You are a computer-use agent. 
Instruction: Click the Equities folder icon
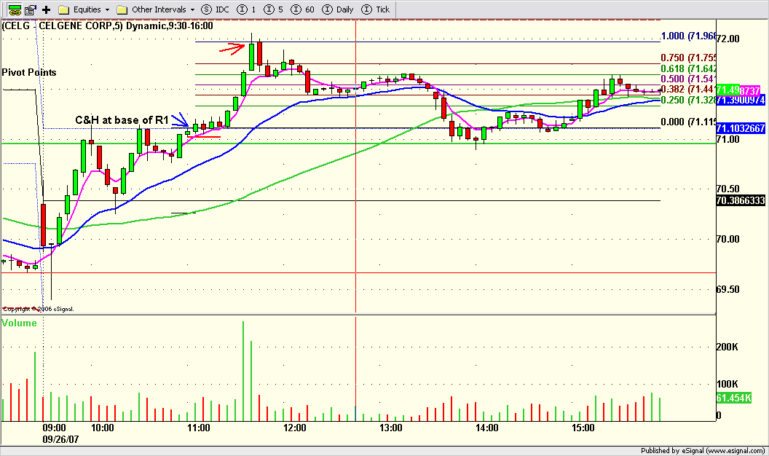(64, 9)
